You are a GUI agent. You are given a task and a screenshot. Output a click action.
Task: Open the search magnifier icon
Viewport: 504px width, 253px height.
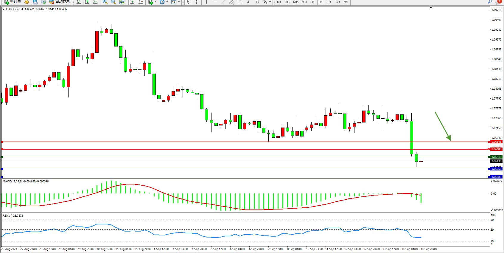click(x=490, y=2)
